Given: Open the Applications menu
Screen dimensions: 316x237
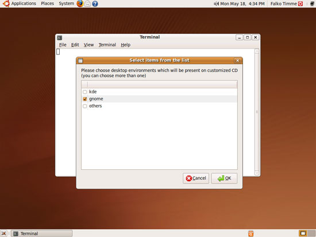Looking at the screenshot, I should click(24, 3).
